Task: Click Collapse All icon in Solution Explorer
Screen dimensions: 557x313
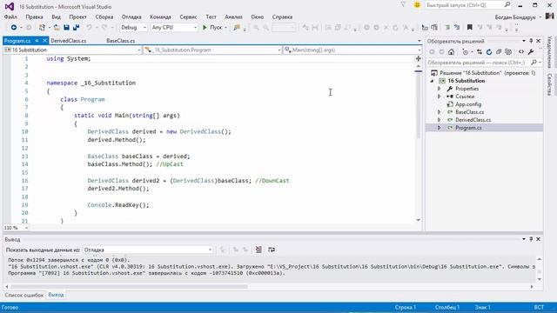Action: click(x=499, y=52)
